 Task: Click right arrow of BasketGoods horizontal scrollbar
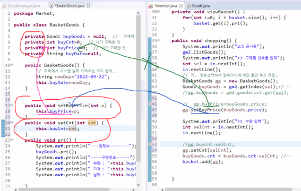click(x=133, y=189)
